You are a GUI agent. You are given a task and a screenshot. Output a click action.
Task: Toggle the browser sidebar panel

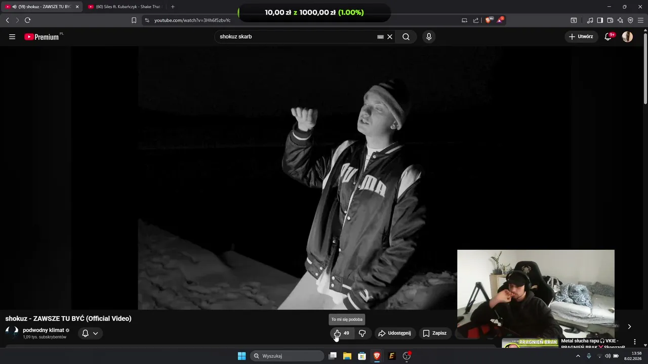point(600,20)
